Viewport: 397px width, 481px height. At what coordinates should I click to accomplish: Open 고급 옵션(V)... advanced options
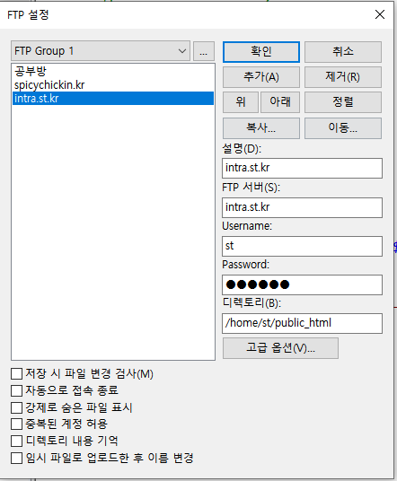[280, 348]
